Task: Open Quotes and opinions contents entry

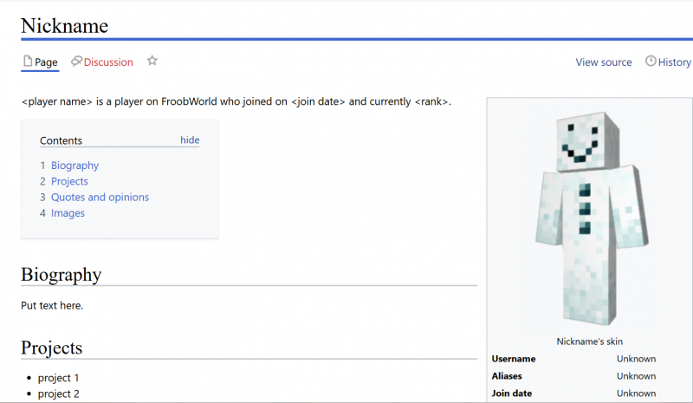Action: pyautogui.click(x=100, y=198)
